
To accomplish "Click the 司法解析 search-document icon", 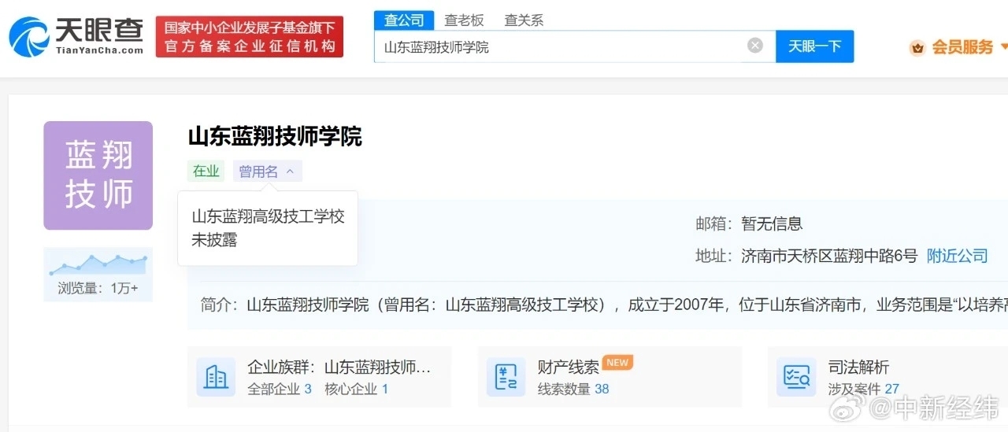I will tap(796, 377).
